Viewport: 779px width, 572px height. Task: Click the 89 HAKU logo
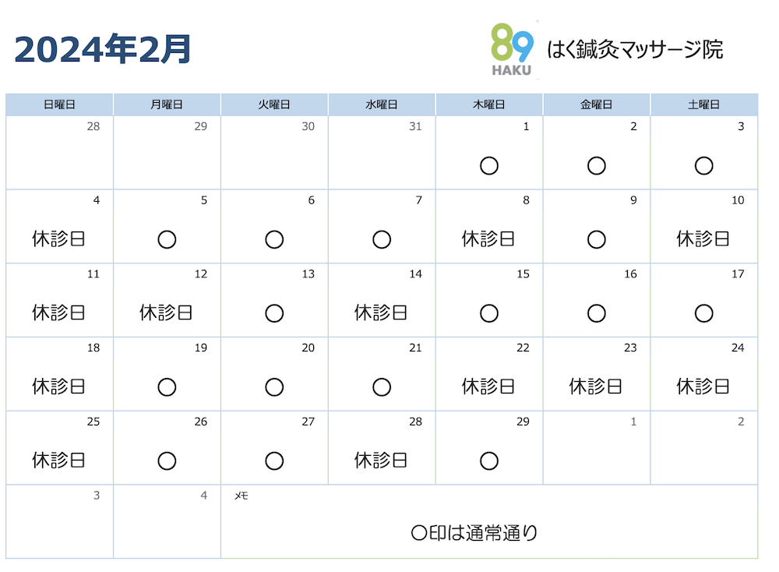pos(512,50)
